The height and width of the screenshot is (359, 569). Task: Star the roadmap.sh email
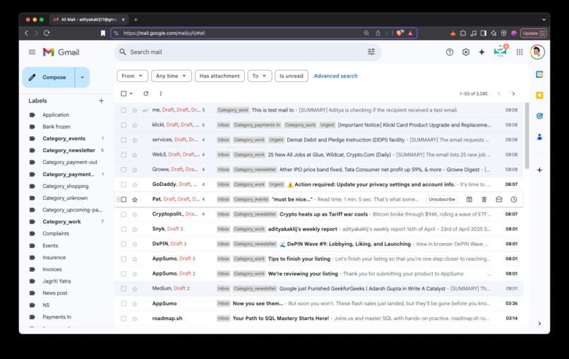pos(135,318)
